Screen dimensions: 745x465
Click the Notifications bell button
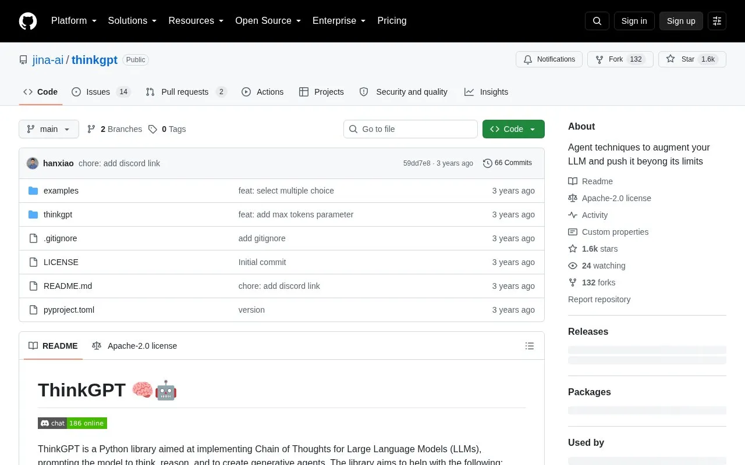[549, 59]
